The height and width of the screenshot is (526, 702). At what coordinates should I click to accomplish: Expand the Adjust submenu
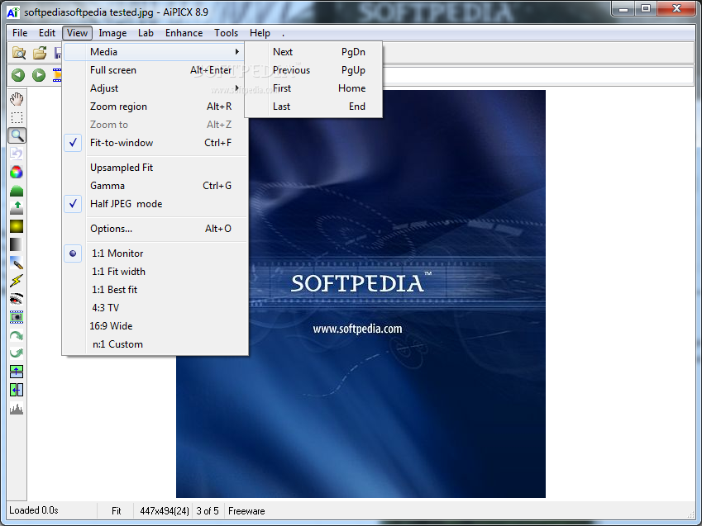(155, 88)
